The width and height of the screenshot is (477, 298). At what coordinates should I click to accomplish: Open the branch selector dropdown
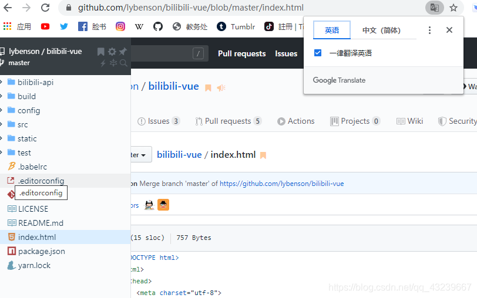coord(141,155)
